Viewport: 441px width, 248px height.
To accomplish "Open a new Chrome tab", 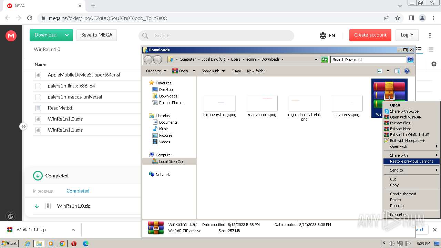I will coord(93,6).
